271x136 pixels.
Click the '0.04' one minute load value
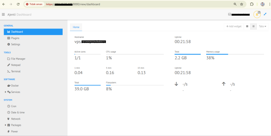click(78, 73)
